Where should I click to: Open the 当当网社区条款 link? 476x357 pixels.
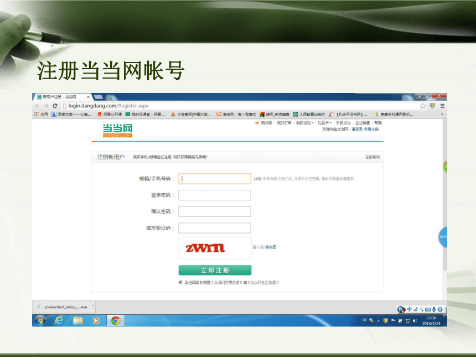263,282
